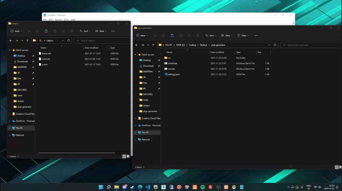
Task: Click Share icon in catpics window toolbar
Action: click(x=63, y=31)
